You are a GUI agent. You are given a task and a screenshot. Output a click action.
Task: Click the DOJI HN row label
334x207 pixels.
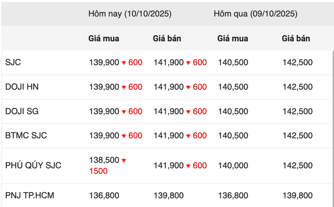click(x=22, y=87)
